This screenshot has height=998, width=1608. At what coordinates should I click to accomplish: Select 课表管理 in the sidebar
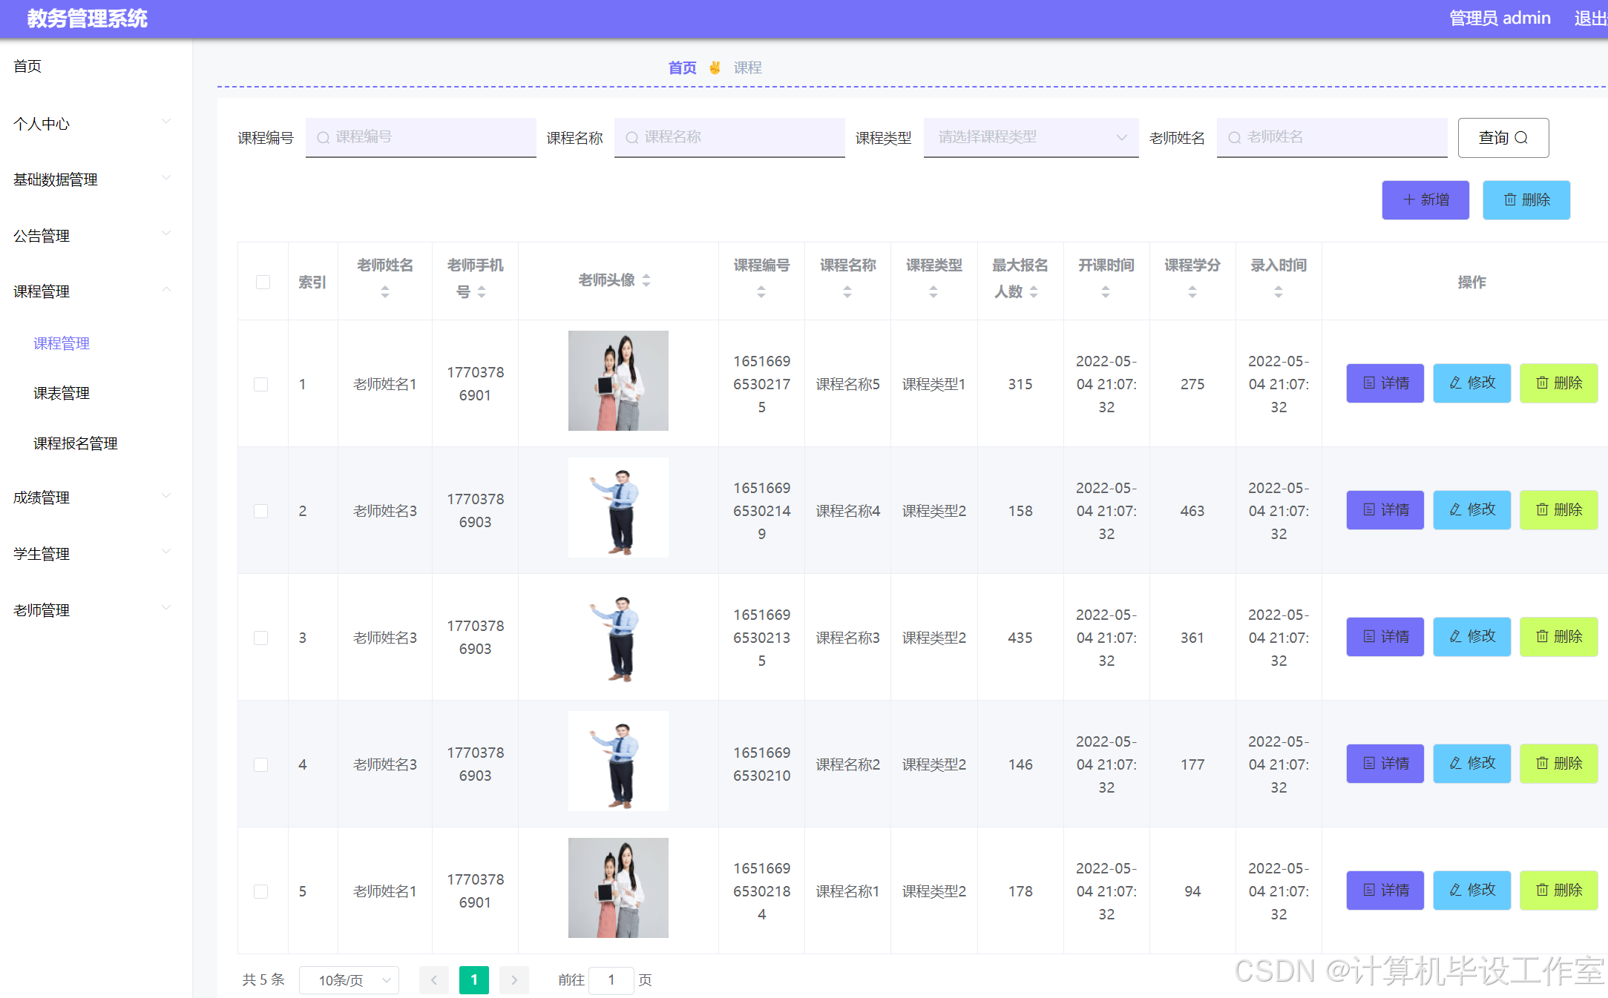(61, 393)
